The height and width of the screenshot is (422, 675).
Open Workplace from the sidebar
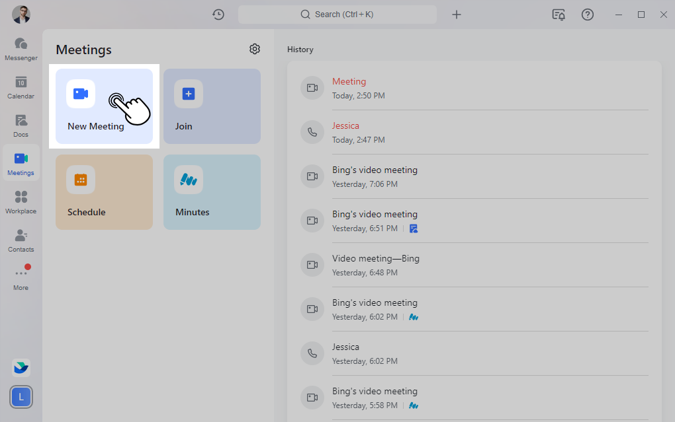[x=21, y=202]
